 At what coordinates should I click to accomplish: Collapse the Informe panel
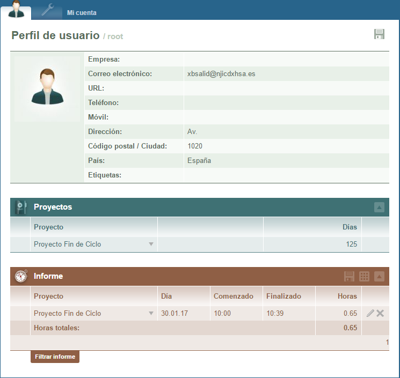click(x=379, y=277)
